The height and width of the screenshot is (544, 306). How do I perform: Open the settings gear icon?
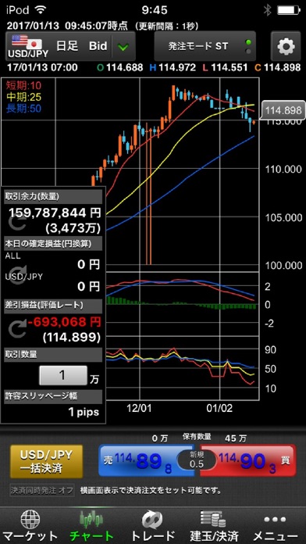pos(286,46)
